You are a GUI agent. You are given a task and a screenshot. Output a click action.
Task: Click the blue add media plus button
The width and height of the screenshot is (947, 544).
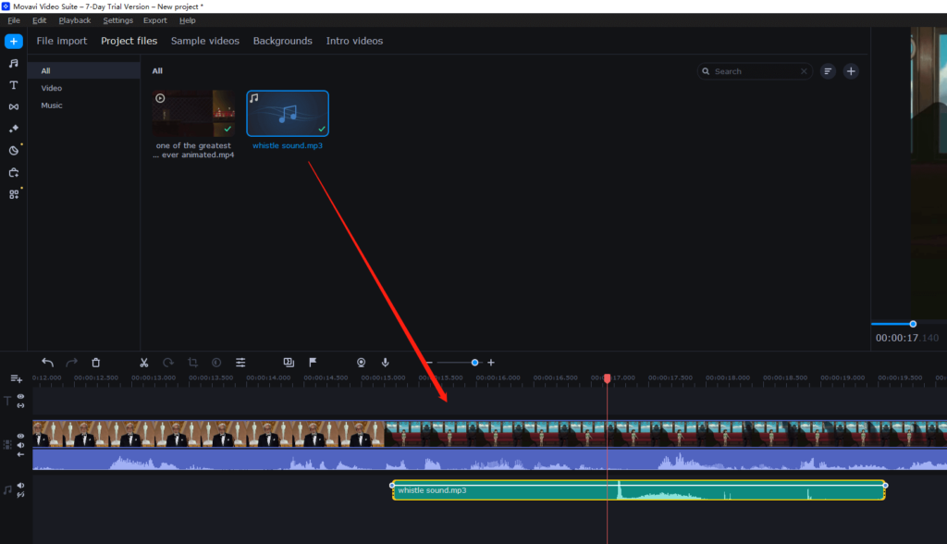13,41
